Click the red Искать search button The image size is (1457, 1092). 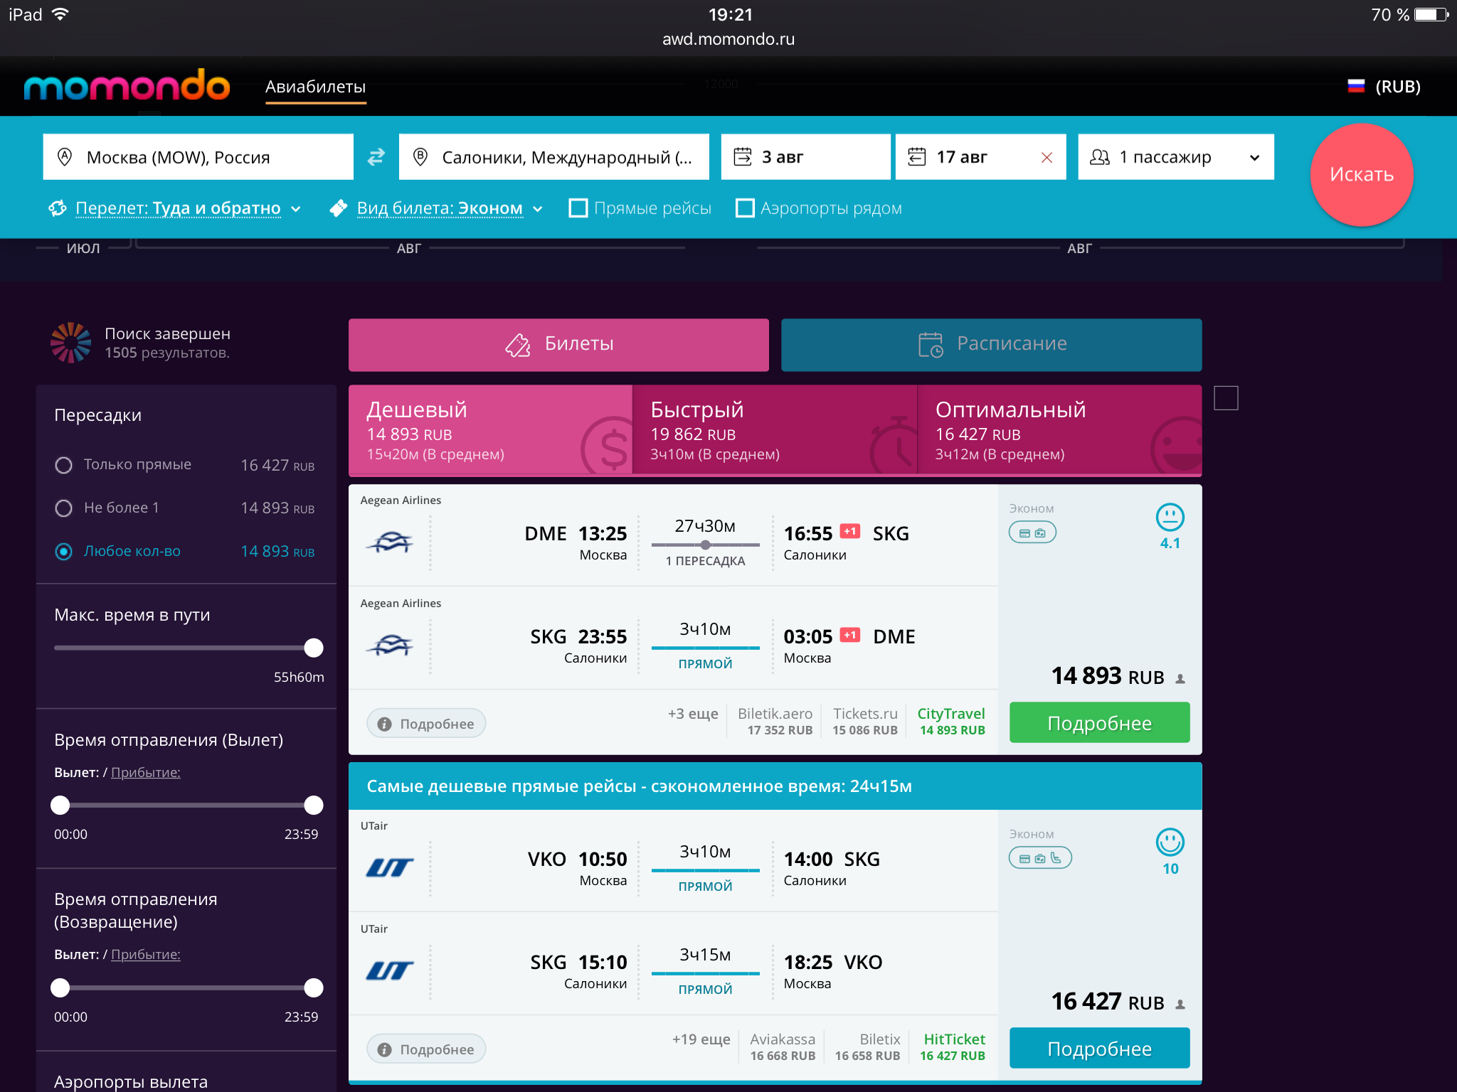point(1362,175)
